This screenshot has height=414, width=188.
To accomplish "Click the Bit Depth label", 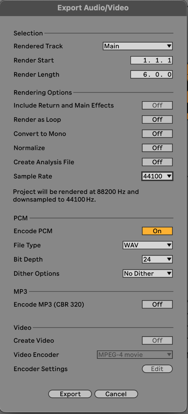I will tap(28, 259).
